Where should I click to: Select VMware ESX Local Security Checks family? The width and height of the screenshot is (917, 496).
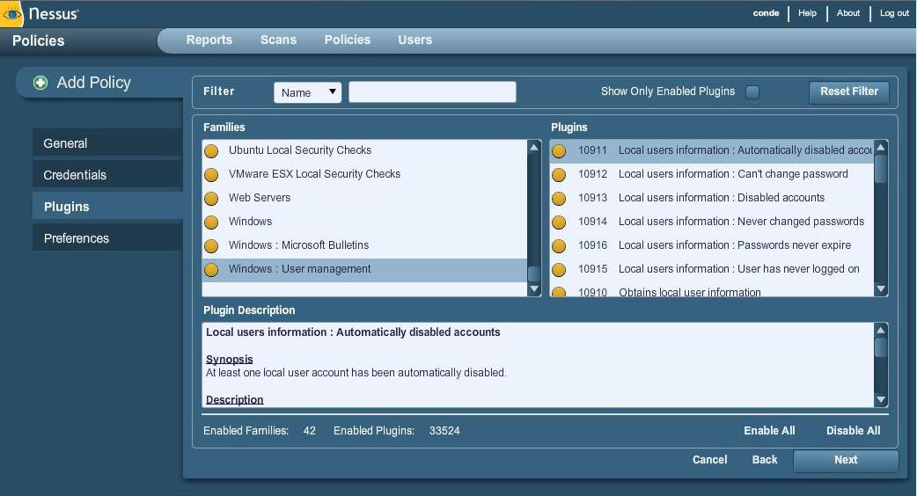(315, 174)
